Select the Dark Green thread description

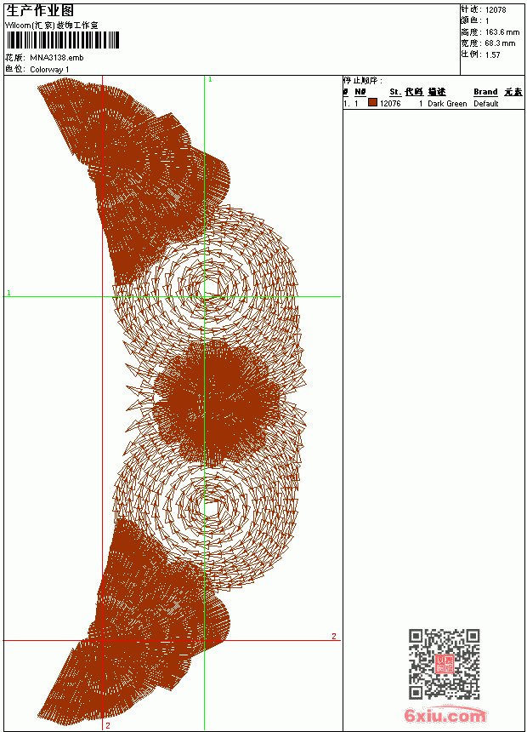tap(447, 104)
